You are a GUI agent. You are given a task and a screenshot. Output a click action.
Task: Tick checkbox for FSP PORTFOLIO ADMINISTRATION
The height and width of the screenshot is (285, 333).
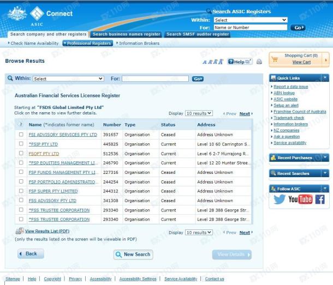click(x=21, y=181)
